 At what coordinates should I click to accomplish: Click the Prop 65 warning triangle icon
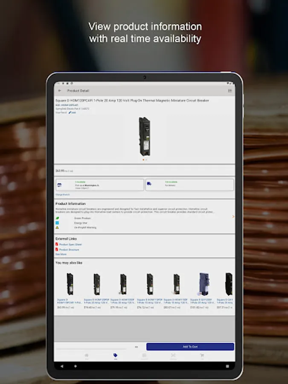point(57,227)
